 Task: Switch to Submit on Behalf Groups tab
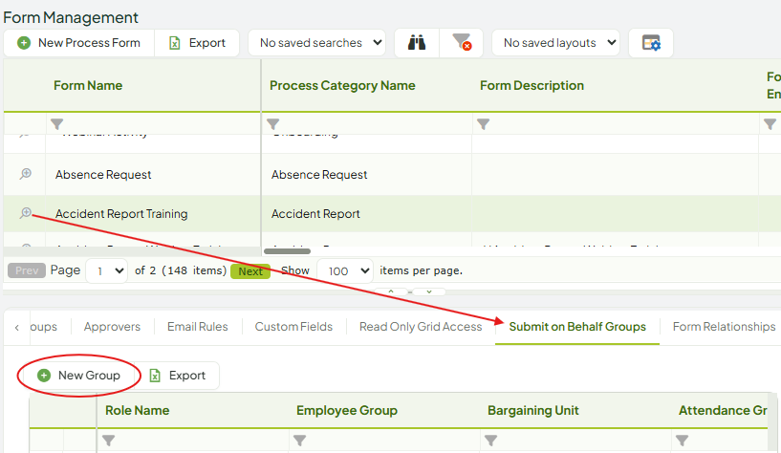point(577,327)
